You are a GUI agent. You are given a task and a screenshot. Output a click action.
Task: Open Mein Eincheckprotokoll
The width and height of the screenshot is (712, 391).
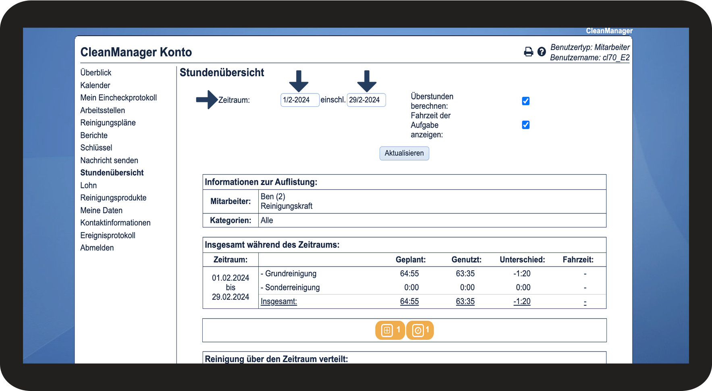click(118, 97)
